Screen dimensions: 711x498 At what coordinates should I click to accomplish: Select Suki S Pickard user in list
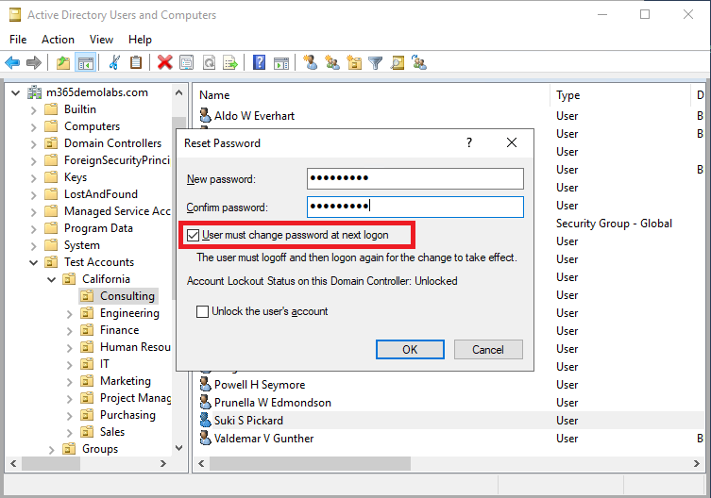point(247,421)
